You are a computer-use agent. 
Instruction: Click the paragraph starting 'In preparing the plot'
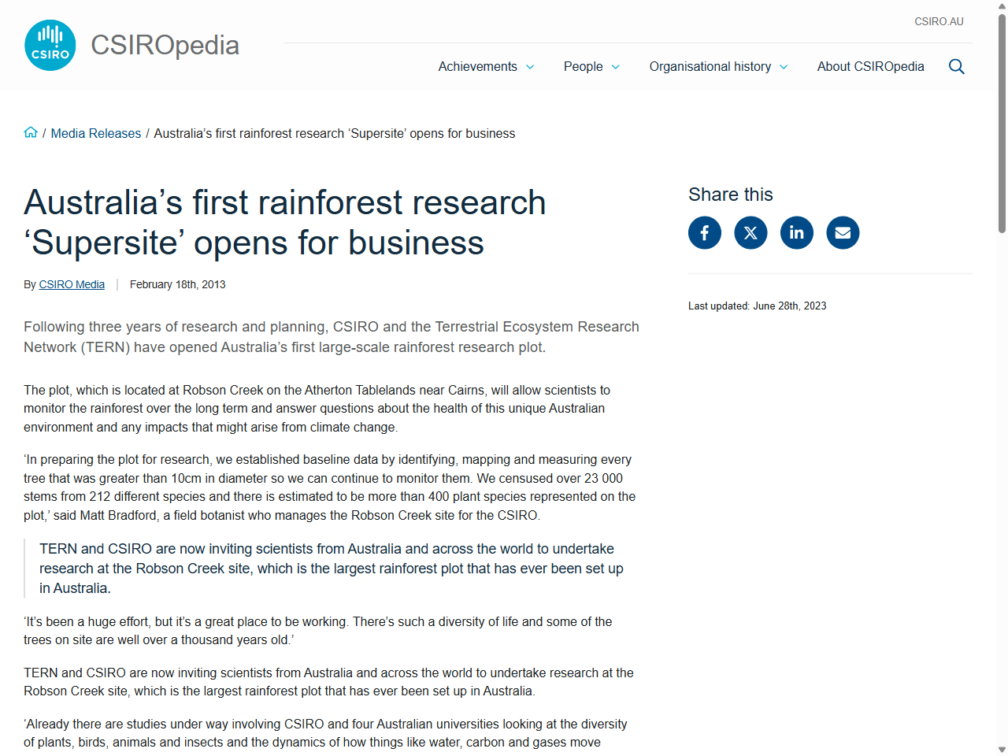(330, 487)
